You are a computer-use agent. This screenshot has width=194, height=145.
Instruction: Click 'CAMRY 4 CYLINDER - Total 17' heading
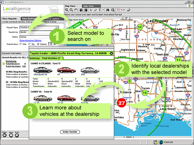coord(45,63)
